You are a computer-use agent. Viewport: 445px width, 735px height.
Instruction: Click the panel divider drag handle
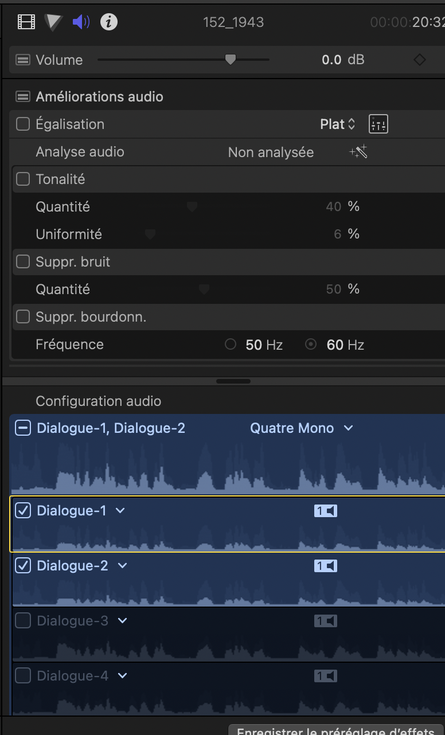tap(233, 381)
